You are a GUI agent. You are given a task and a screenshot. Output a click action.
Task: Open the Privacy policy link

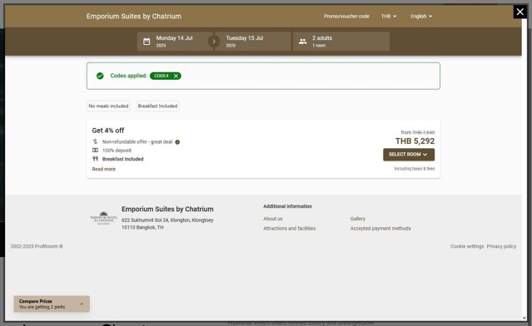pos(501,246)
